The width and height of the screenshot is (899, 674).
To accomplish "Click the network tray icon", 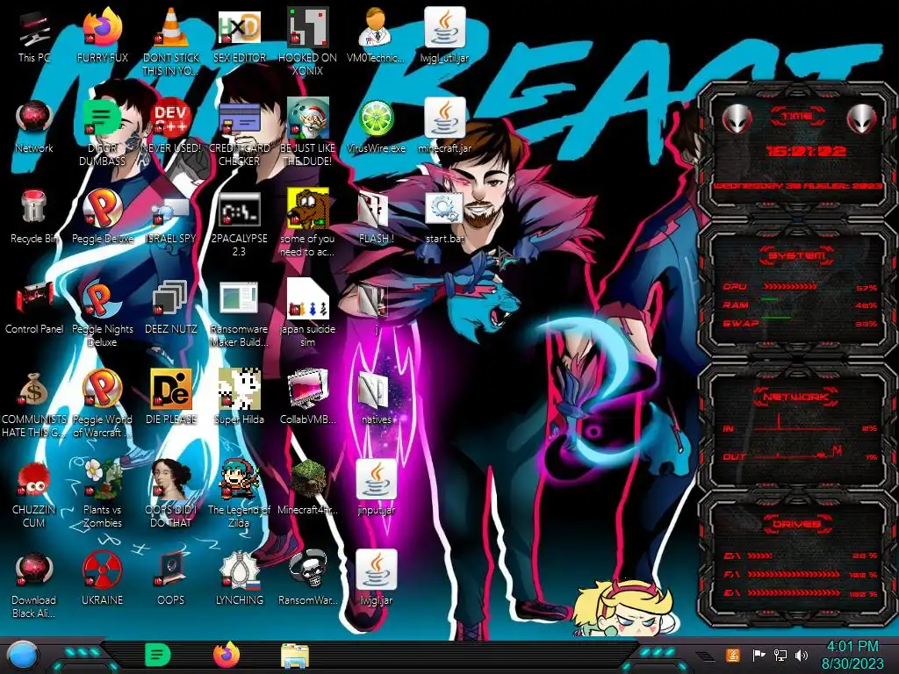I will (x=780, y=655).
